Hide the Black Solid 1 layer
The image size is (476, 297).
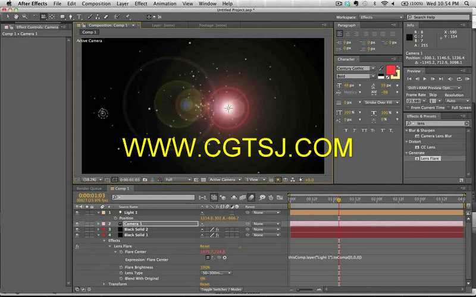pyautogui.click(x=77, y=235)
